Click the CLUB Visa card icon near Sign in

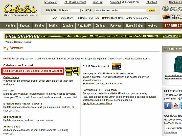166,17
